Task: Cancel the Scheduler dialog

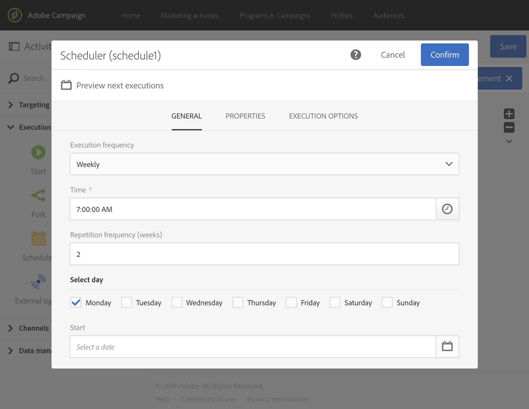Action: (x=393, y=55)
